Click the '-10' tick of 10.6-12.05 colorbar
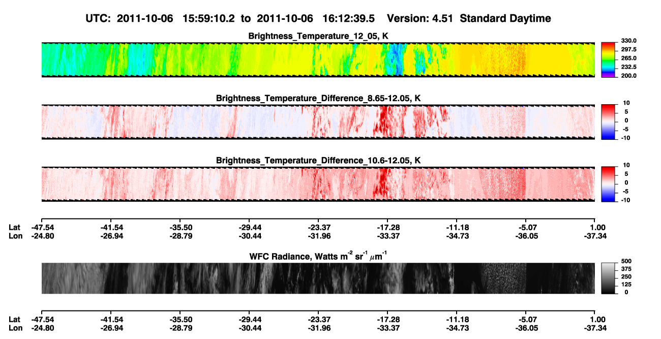The width and height of the screenshot is (661, 339). (x=625, y=200)
